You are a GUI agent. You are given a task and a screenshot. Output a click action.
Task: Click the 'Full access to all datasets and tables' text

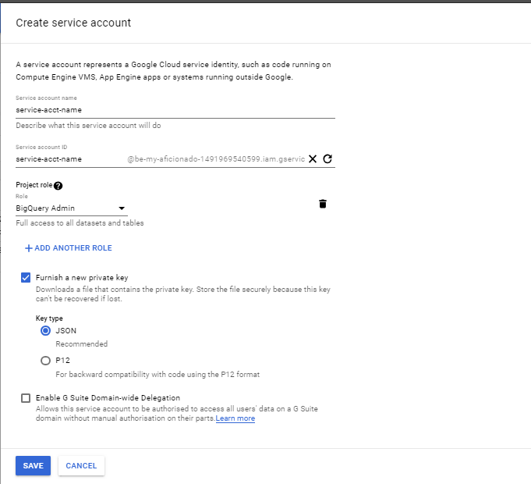click(x=80, y=223)
